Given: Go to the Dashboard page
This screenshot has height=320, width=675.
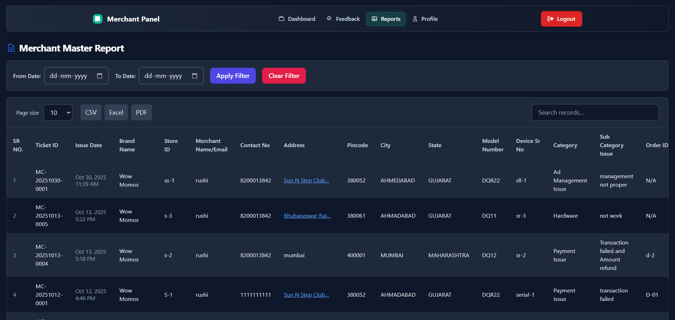Looking at the screenshot, I should tap(297, 19).
